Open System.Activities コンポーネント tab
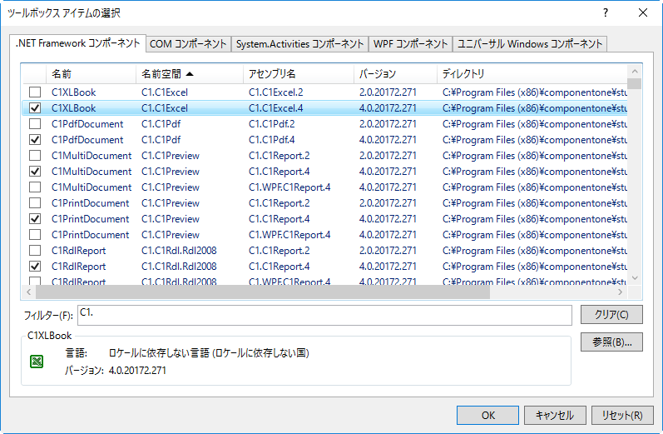Viewport: 663px width, 434px height. (x=299, y=44)
